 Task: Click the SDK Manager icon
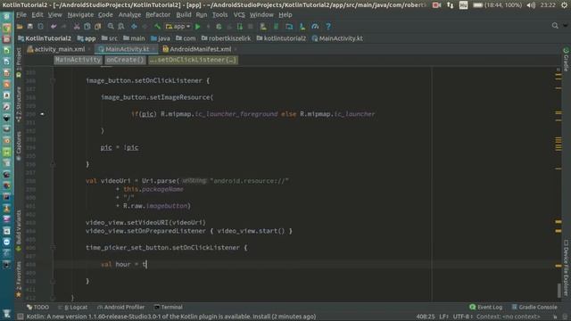click(302, 27)
